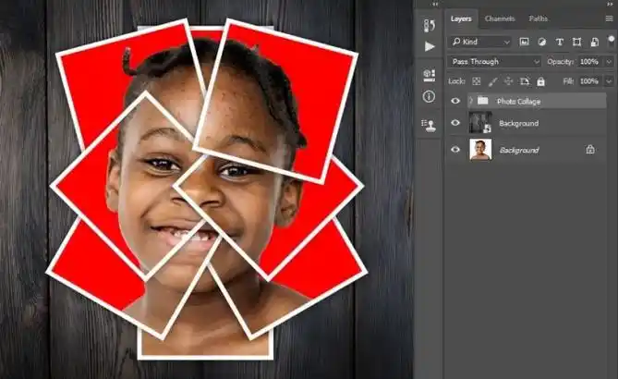This screenshot has width=618, height=379.
Task: Filter layers by pixel layer icon
Action: (524, 43)
